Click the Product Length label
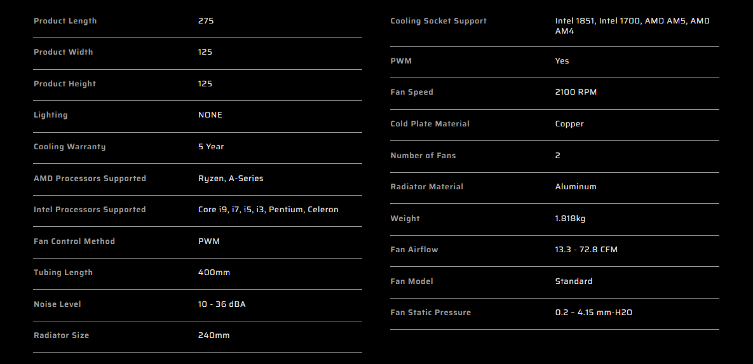Viewport: 753px width, 364px height. tap(65, 21)
